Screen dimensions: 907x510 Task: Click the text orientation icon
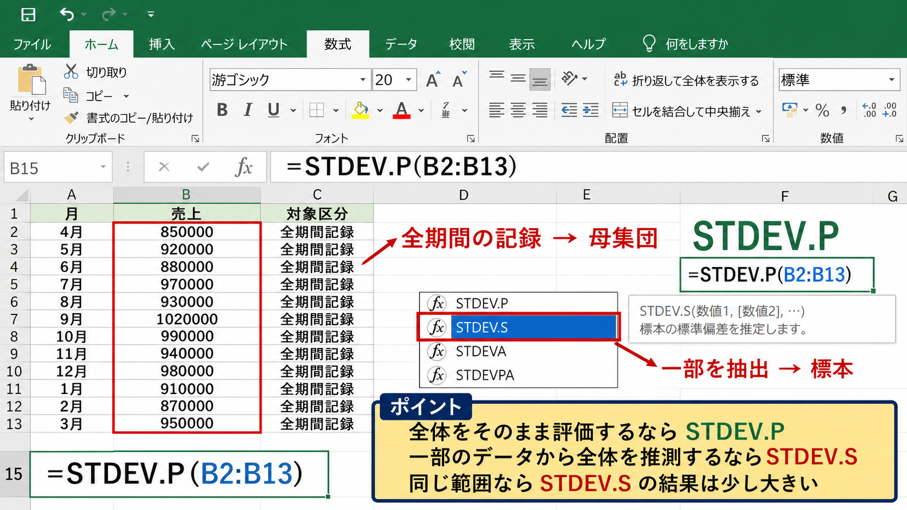[x=570, y=79]
